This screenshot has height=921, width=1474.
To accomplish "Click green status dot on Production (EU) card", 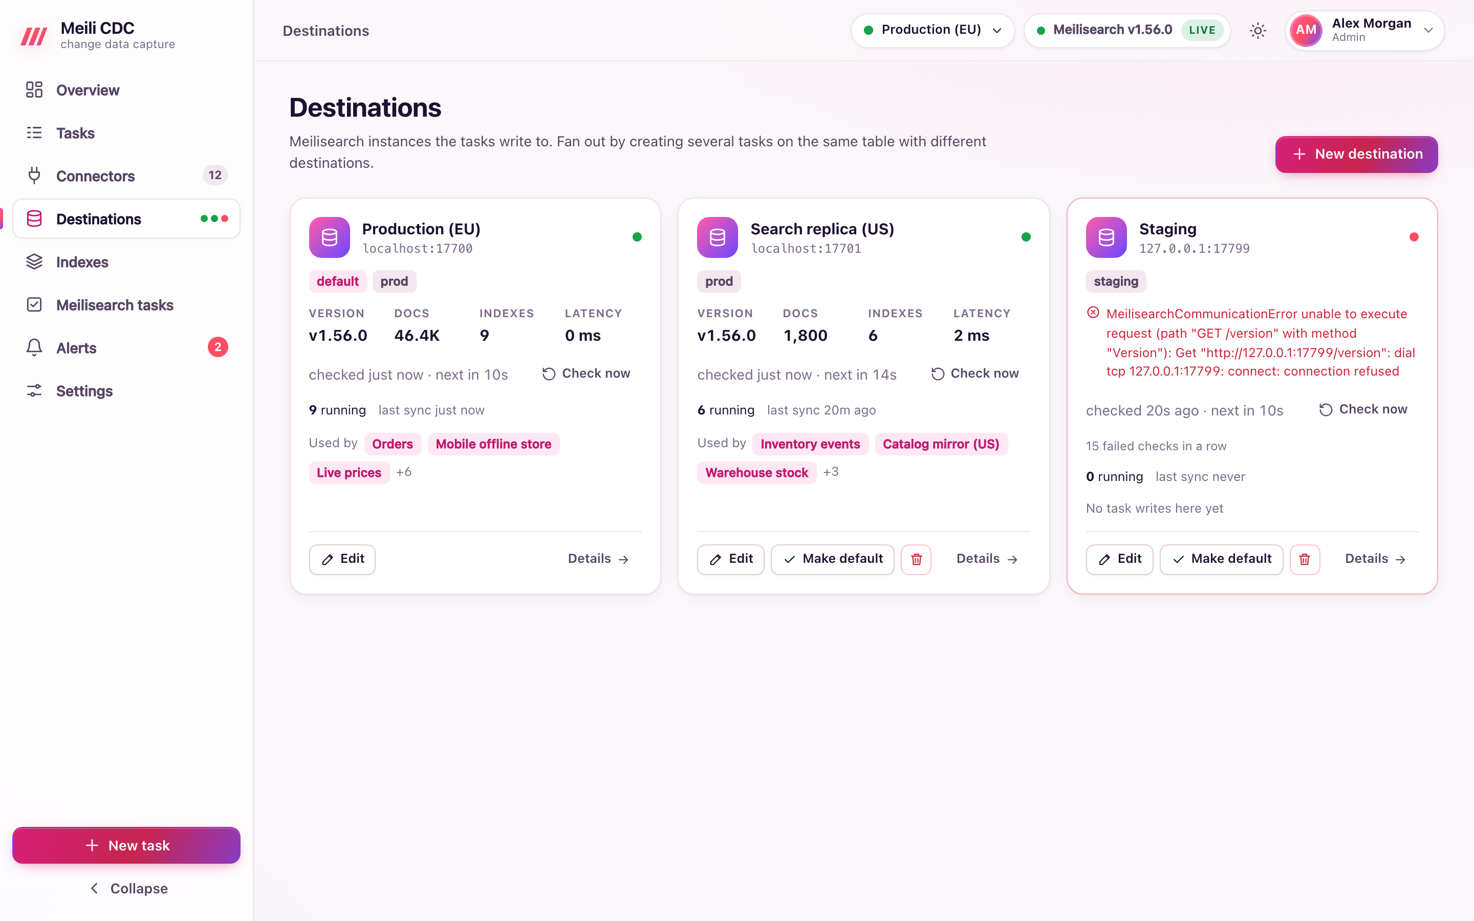I will click(x=637, y=237).
